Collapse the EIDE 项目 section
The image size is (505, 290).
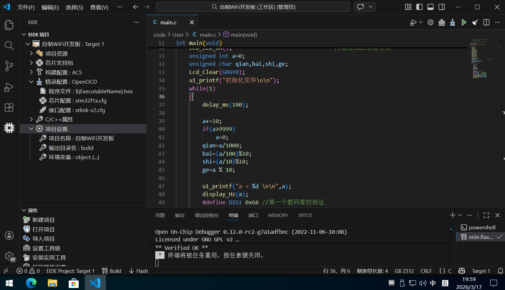[24, 35]
